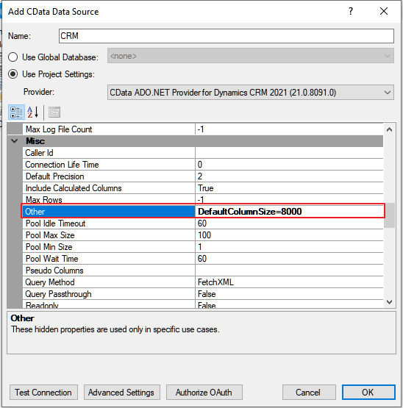Open Advanced Settings
403x408 pixels.
(121, 392)
